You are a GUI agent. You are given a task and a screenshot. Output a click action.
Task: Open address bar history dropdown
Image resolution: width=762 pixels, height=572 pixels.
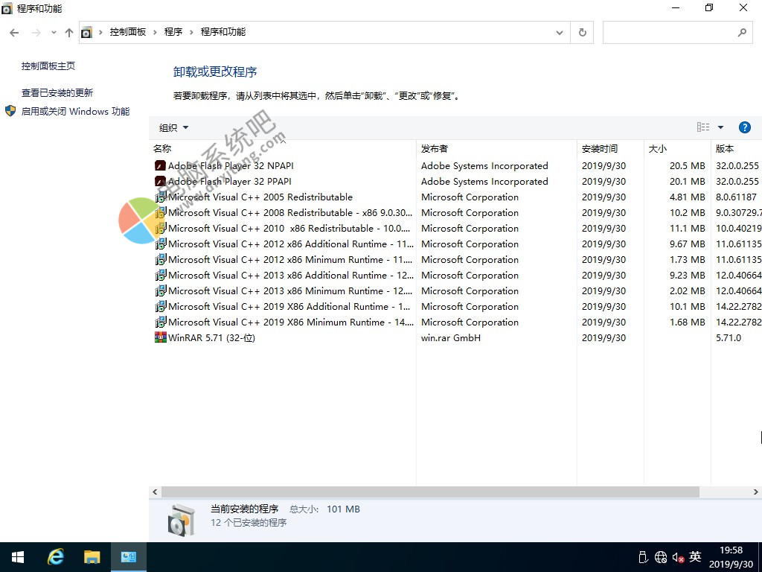560,32
